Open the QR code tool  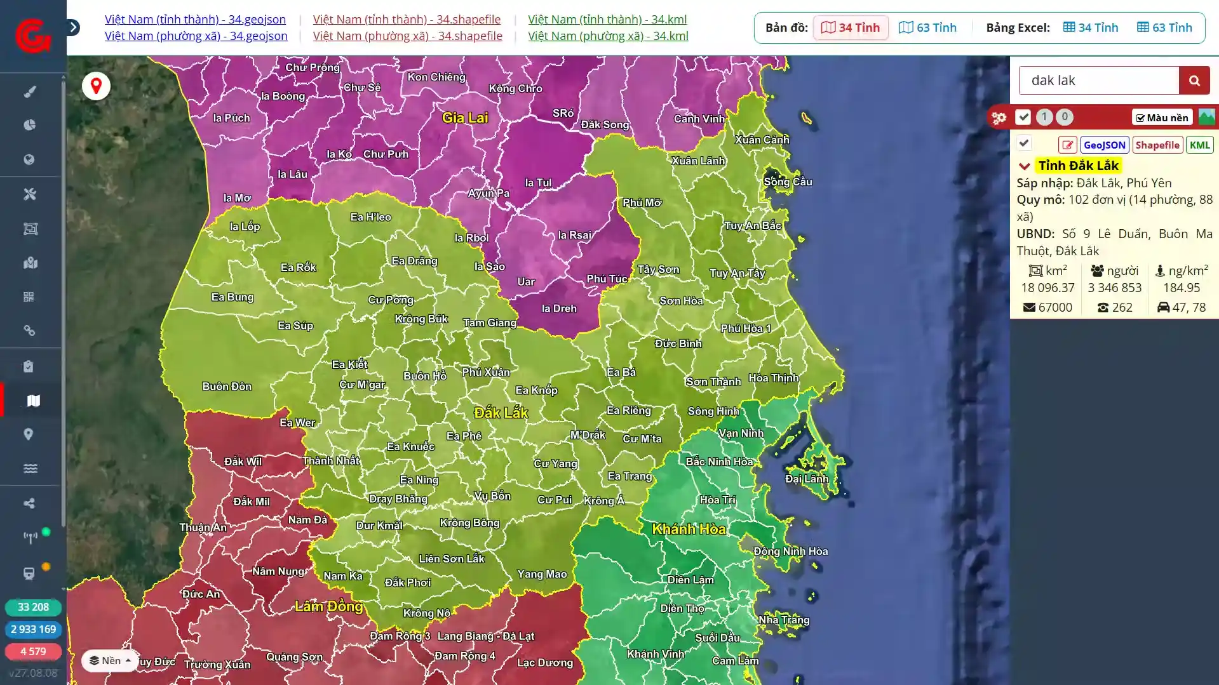coord(29,297)
